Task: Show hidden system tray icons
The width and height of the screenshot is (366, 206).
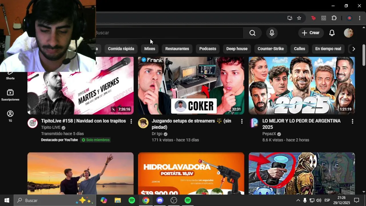Action: pyautogui.click(x=298, y=200)
